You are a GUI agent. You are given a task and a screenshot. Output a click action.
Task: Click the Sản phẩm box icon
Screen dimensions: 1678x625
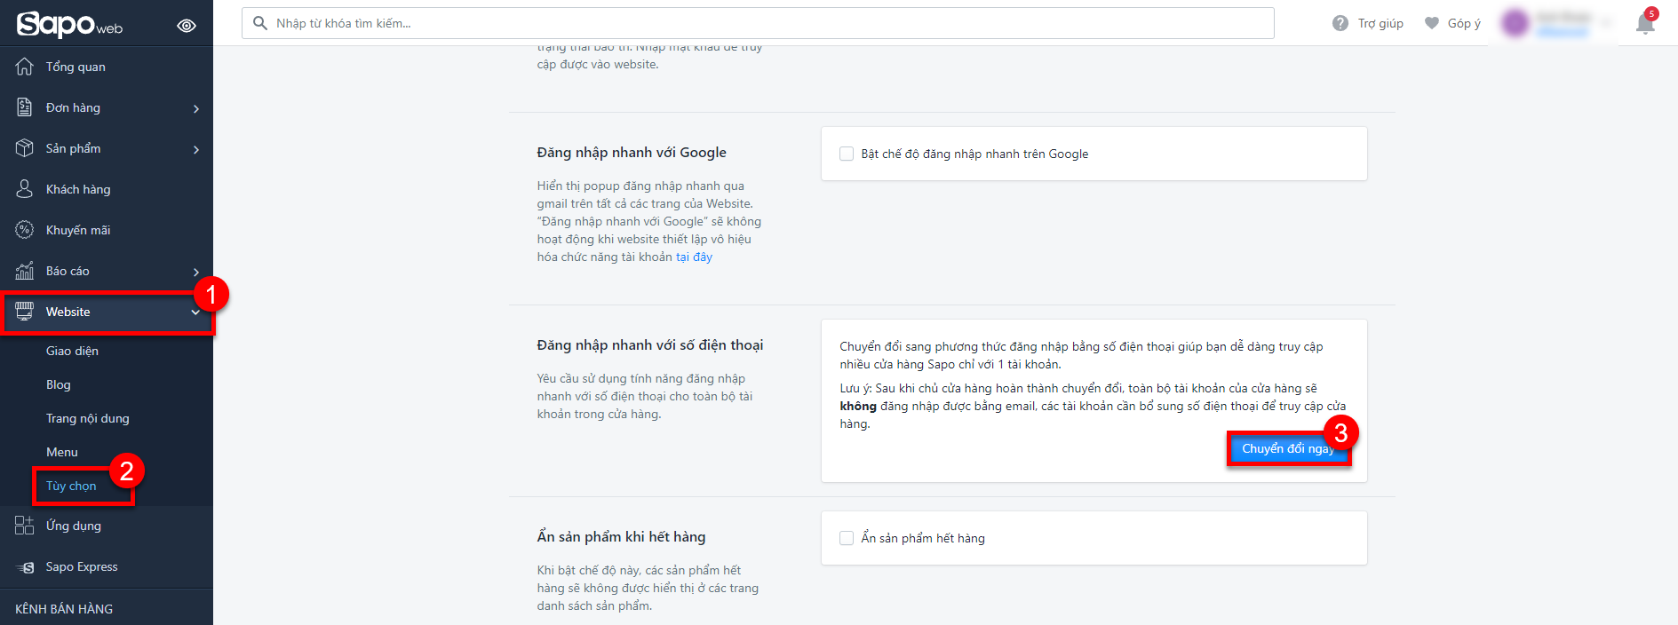[x=25, y=148]
